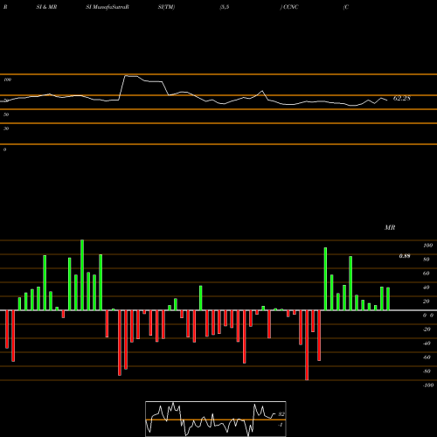Click the value -1 in the mini chart
Image resolution: width=437 pixels, height=437 pixels.
click(x=281, y=425)
